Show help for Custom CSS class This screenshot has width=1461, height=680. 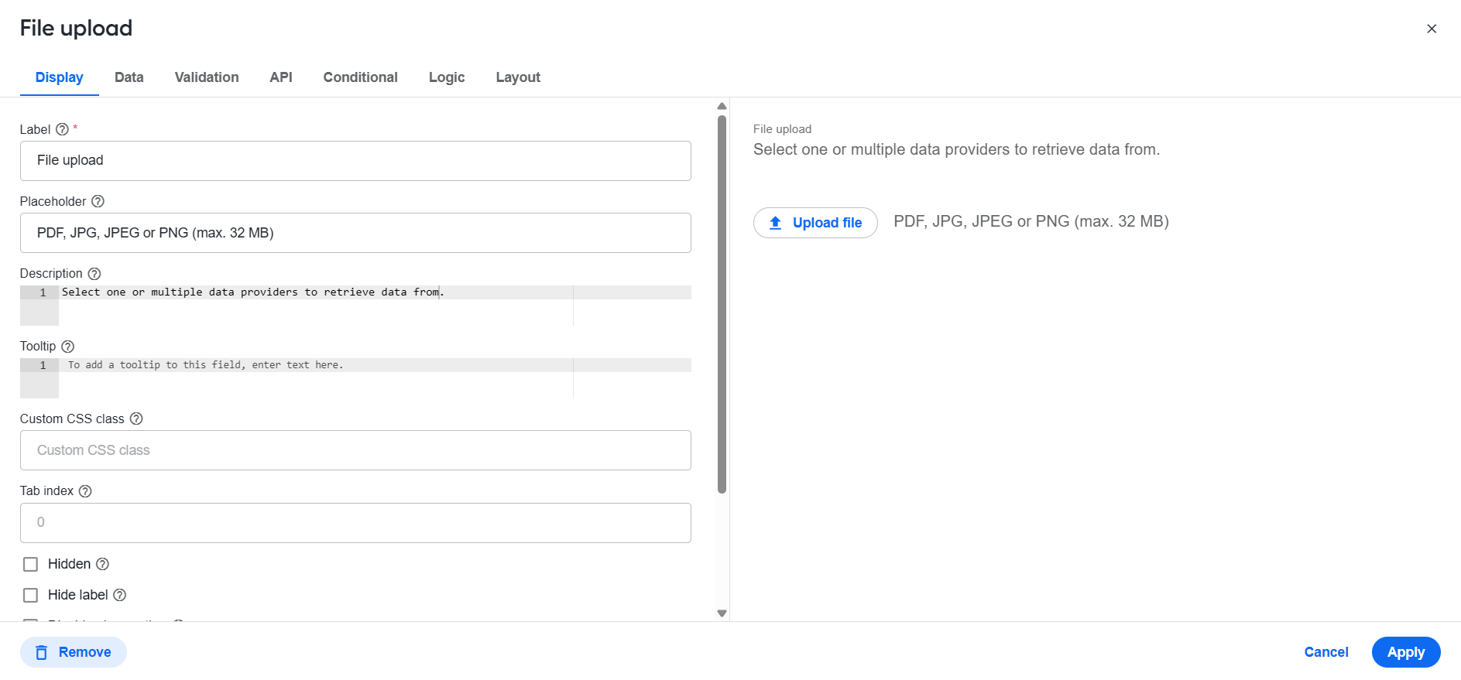coord(136,419)
